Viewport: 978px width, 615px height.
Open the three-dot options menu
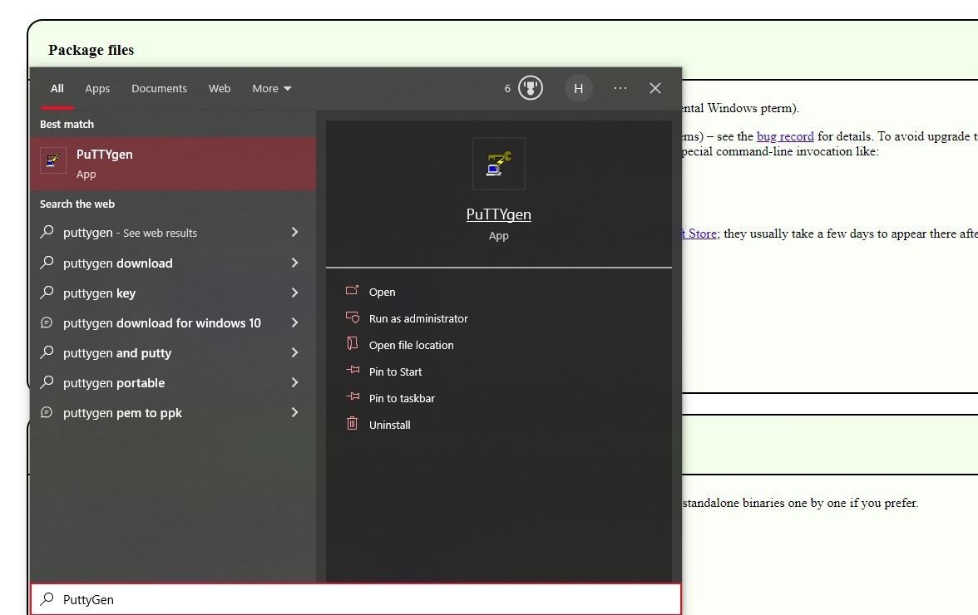click(x=620, y=88)
